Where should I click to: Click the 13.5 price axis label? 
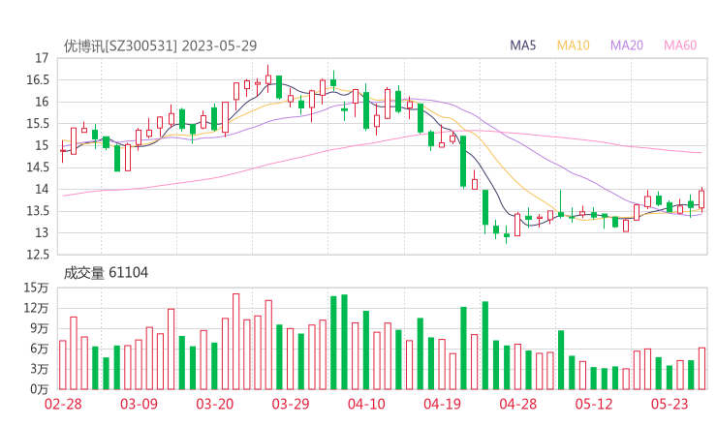37,211
